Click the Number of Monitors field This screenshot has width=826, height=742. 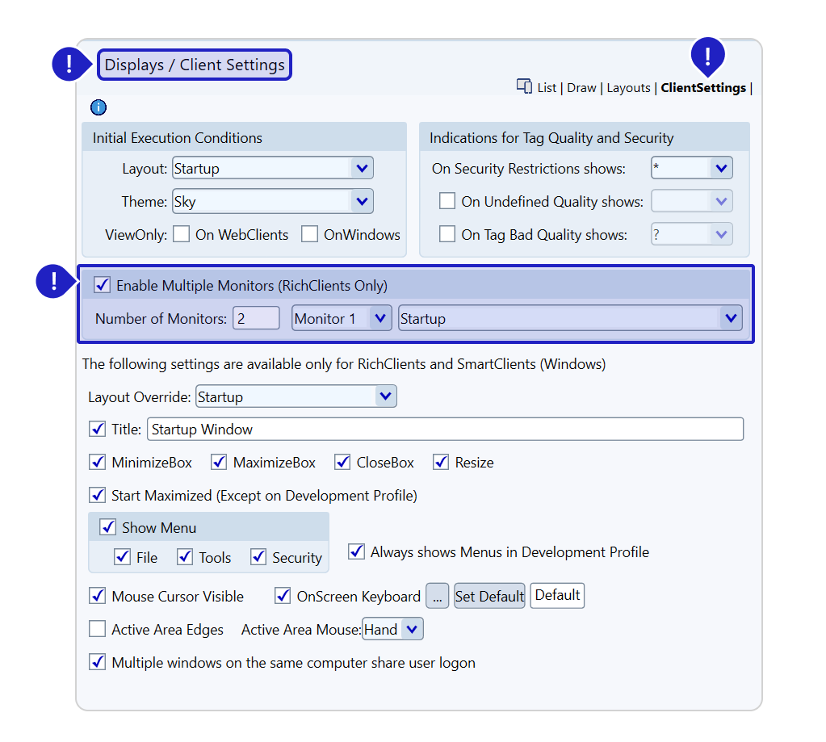pos(256,319)
